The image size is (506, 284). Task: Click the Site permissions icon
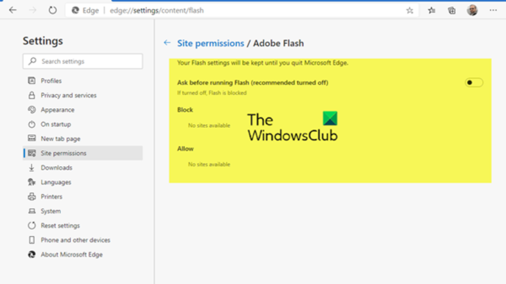(32, 153)
